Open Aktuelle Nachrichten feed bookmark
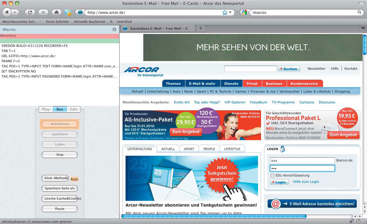 [x=93, y=22]
